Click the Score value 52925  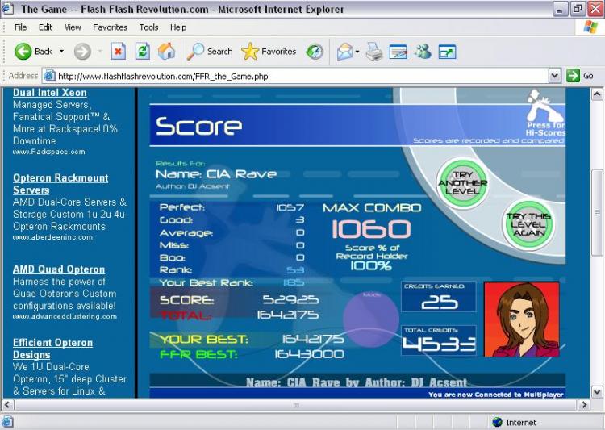pos(290,299)
